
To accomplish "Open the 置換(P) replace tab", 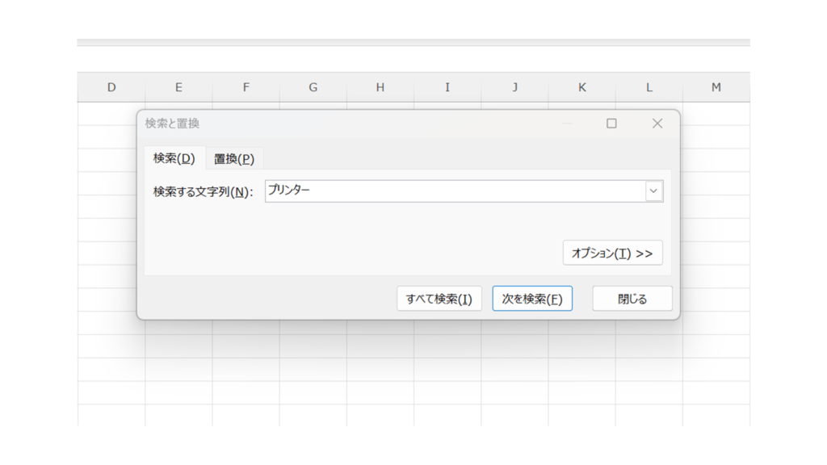I will click(234, 159).
